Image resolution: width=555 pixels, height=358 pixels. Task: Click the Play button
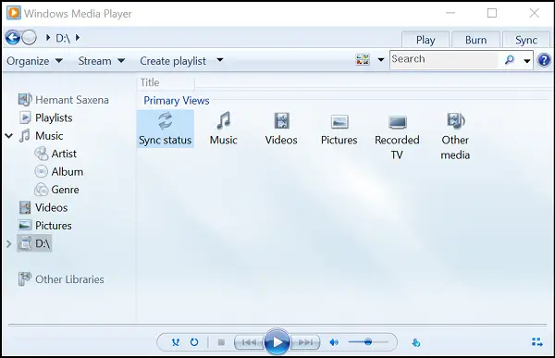click(x=277, y=341)
